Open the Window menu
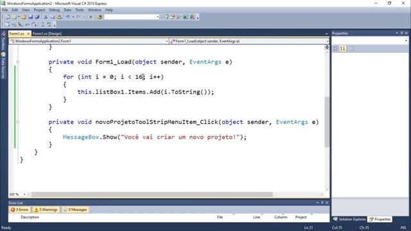Viewport: 411px width, 231px height. coord(94,10)
